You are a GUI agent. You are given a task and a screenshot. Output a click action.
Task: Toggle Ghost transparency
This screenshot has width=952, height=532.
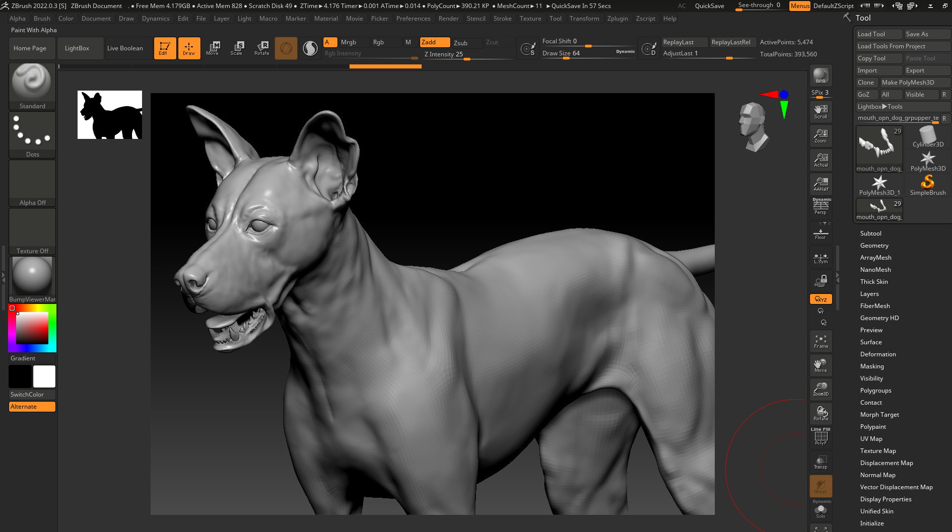coord(821,486)
